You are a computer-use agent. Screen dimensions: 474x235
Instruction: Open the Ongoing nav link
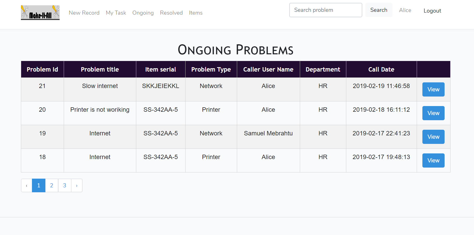pyautogui.click(x=143, y=13)
